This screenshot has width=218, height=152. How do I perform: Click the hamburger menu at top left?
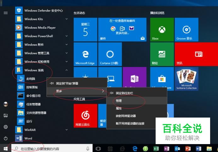click(x=6, y=13)
